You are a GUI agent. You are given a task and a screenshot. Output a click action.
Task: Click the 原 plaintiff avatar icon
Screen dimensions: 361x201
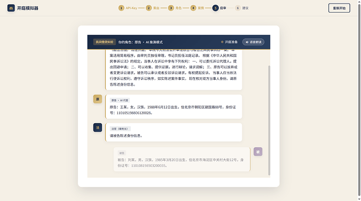(x=98, y=99)
